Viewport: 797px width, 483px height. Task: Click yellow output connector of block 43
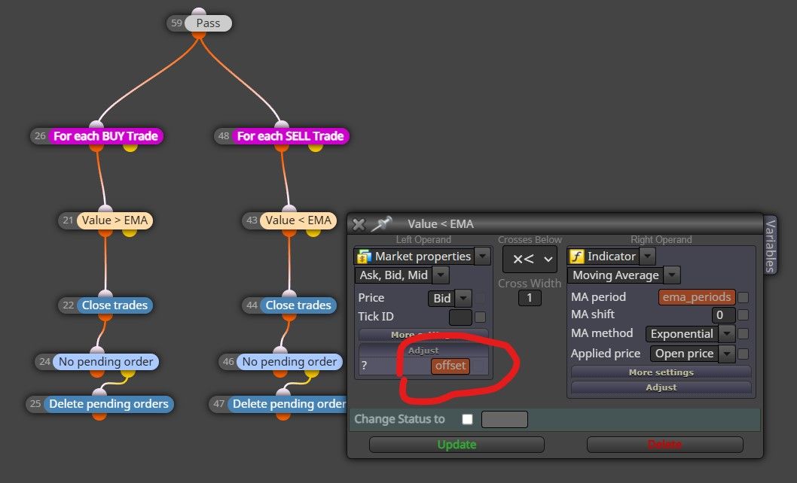(313, 232)
